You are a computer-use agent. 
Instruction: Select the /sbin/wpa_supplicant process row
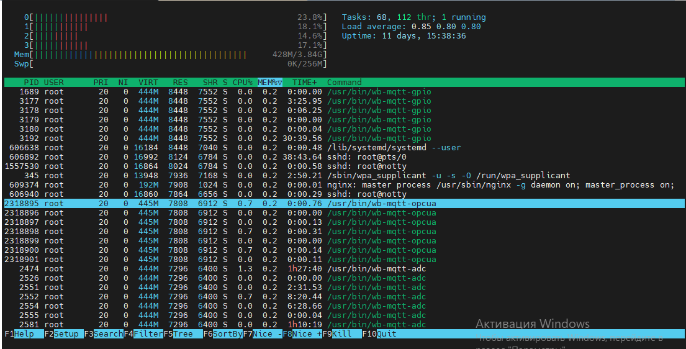click(345, 176)
